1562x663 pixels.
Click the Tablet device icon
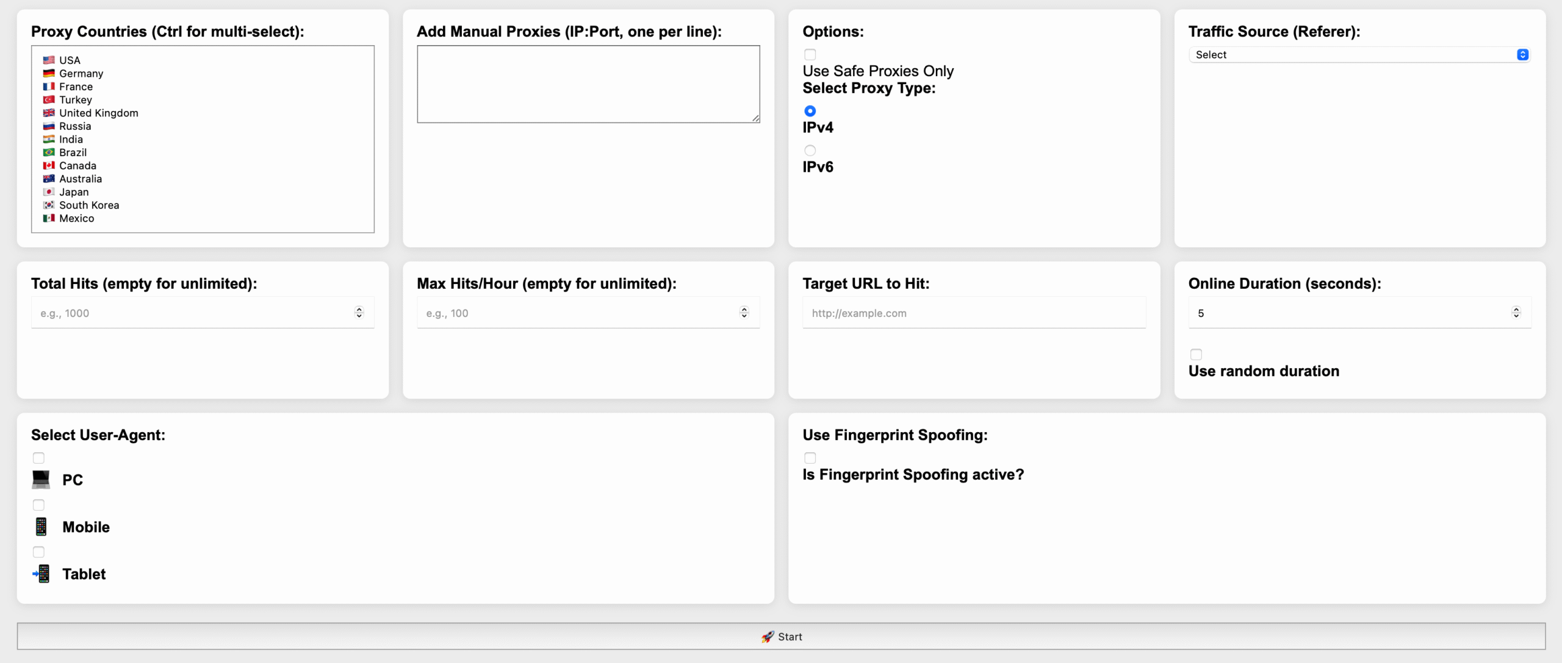pyautogui.click(x=41, y=574)
